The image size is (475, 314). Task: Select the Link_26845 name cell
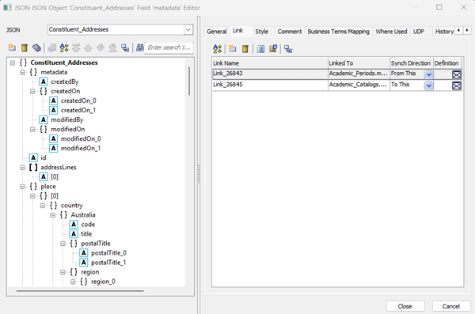pos(270,85)
